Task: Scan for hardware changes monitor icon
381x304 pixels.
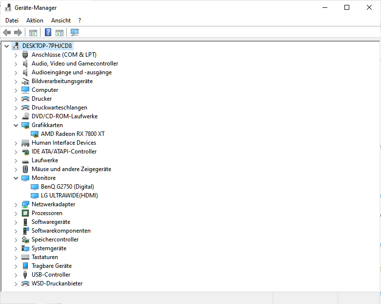Action: 75,32
